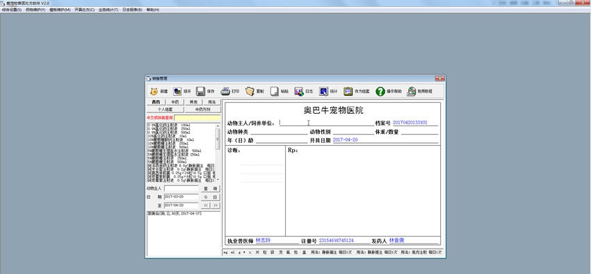
Task: Switch to the 其他 tab
Action: [193, 102]
